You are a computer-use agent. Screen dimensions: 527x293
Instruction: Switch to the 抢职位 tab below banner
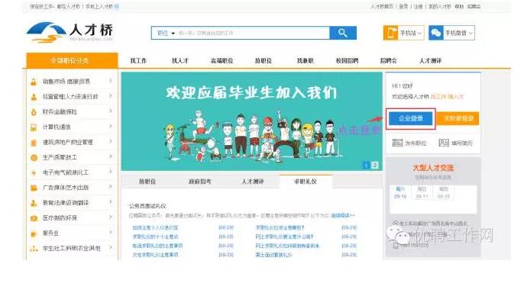tap(147, 182)
